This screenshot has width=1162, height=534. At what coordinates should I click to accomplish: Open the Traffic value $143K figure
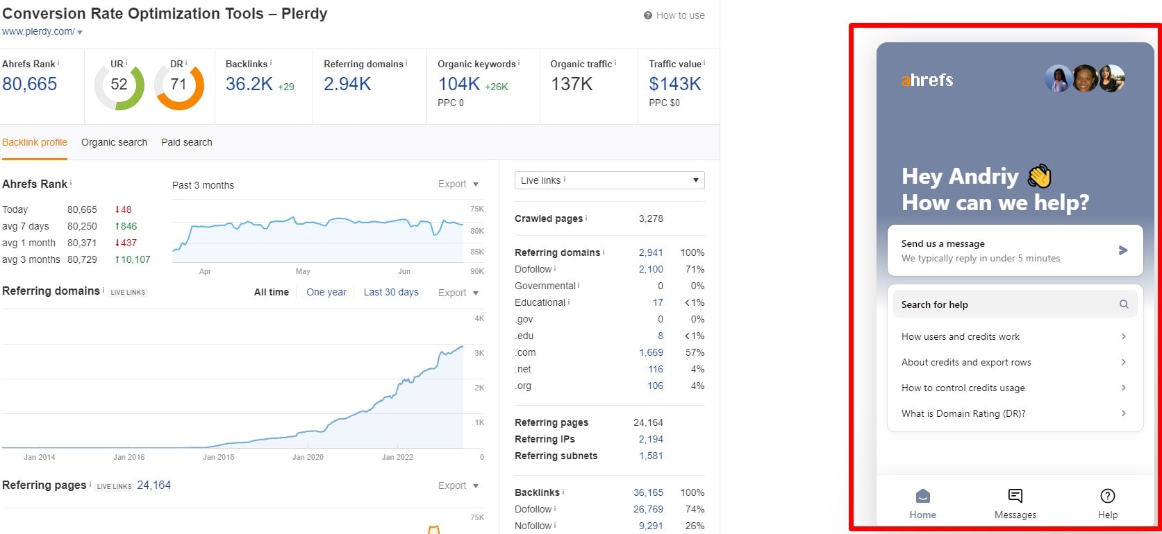pos(675,84)
